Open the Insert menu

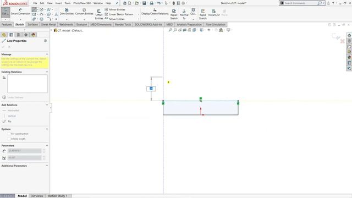[59, 3]
